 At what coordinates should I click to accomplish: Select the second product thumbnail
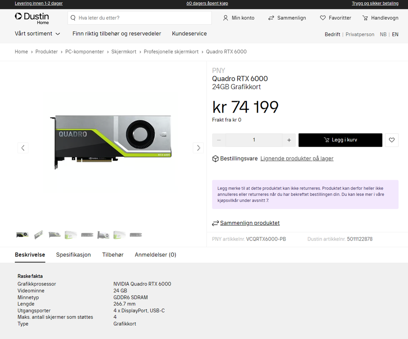point(39,234)
